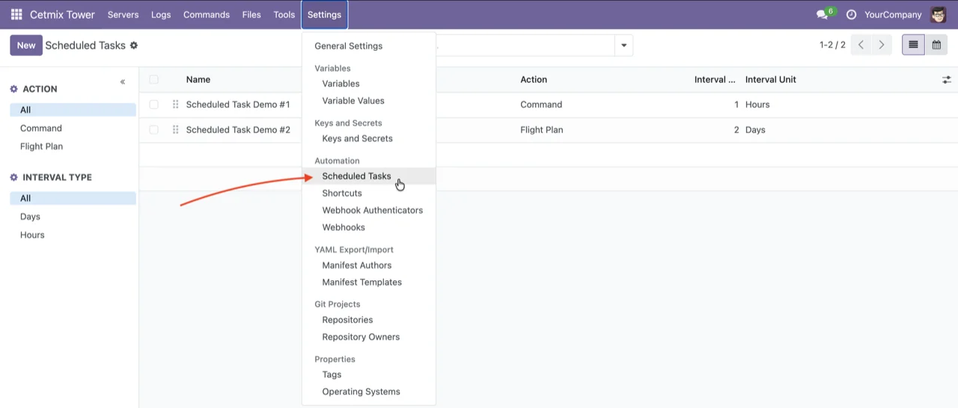The image size is (958, 408).
Task: Select Scheduled Tasks menu entry
Action: pyautogui.click(x=369, y=176)
